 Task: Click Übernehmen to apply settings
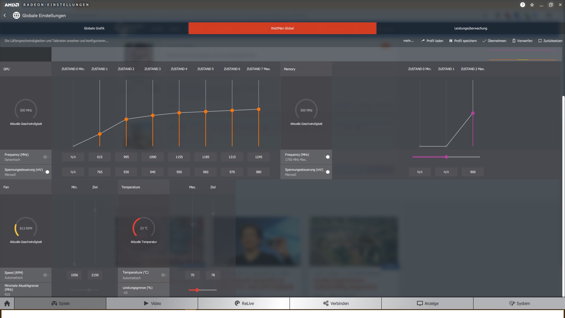pyautogui.click(x=494, y=41)
